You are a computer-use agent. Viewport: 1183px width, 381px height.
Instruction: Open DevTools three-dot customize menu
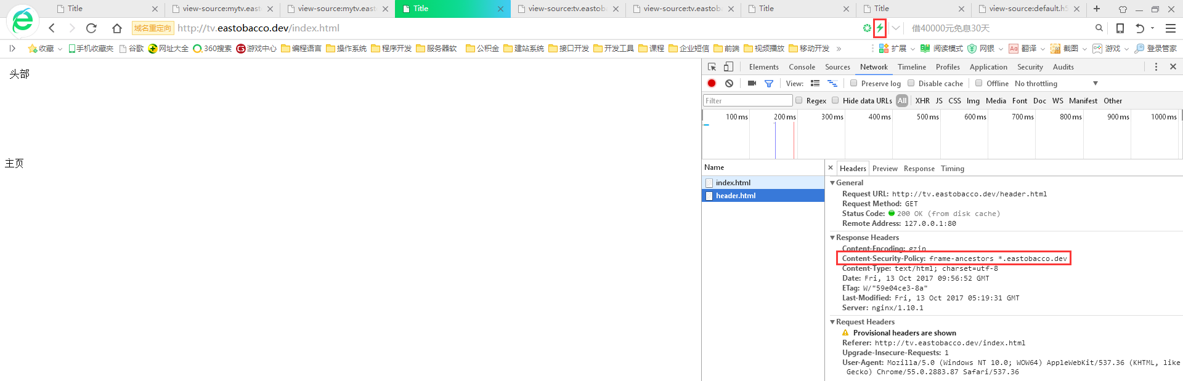pyautogui.click(x=1155, y=66)
